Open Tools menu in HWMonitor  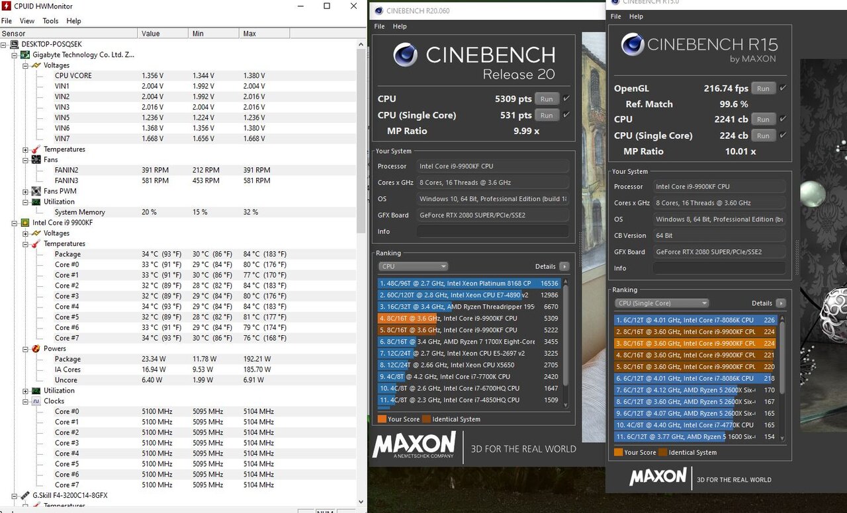51,20
